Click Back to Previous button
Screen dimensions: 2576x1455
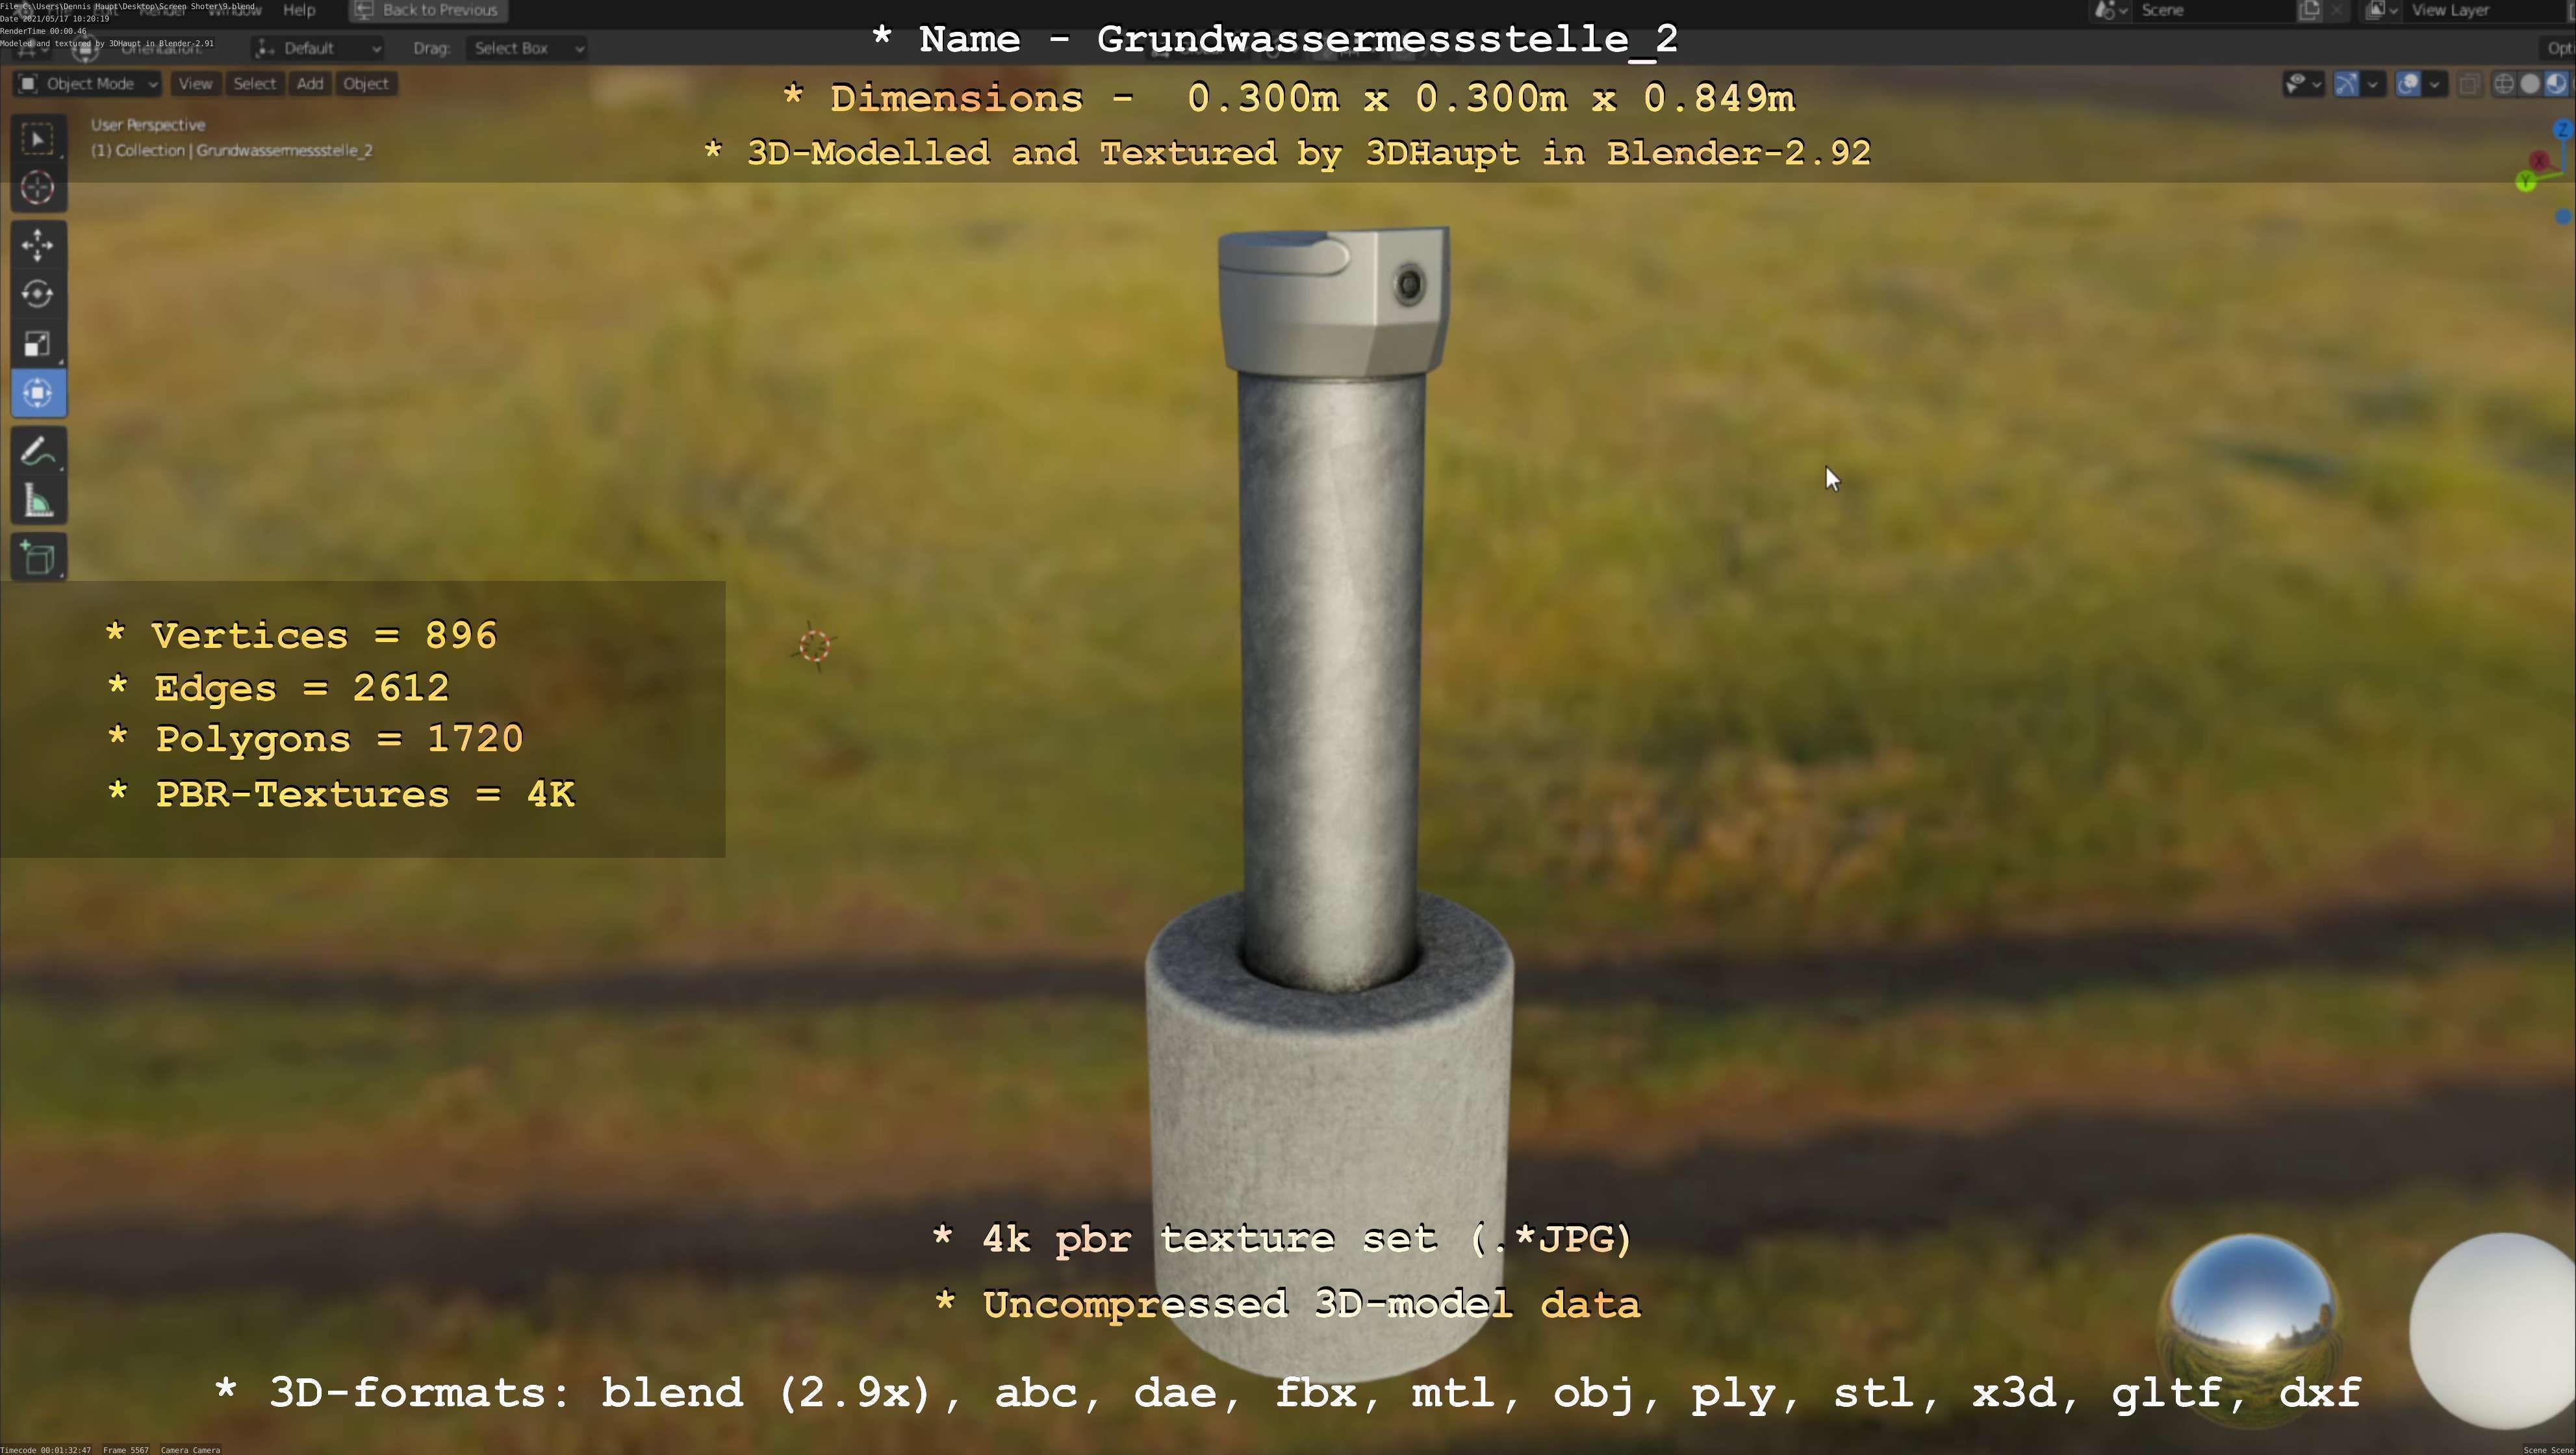click(x=427, y=10)
